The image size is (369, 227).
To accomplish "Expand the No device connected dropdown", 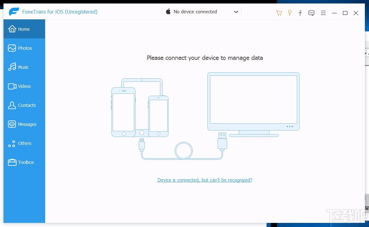I will (x=236, y=12).
